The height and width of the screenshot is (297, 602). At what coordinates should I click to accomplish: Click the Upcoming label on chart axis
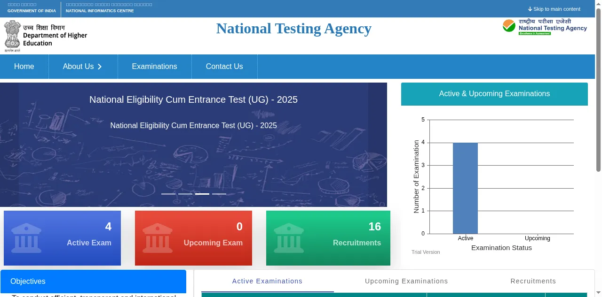(x=537, y=238)
